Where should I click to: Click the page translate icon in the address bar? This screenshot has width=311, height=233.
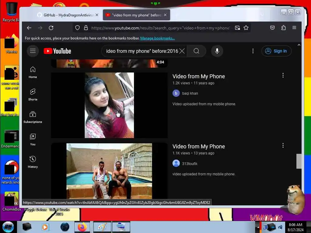238,28
